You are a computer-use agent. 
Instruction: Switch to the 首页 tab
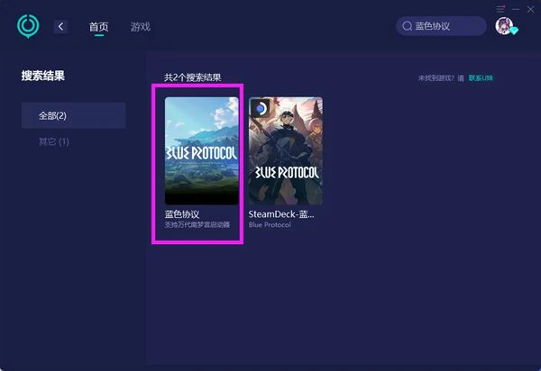99,27
